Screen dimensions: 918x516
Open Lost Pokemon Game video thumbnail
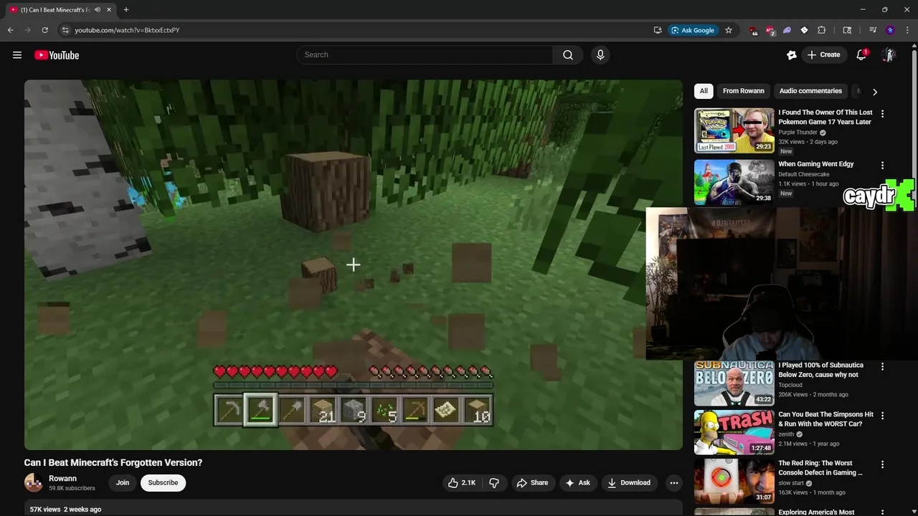(734, 130)
